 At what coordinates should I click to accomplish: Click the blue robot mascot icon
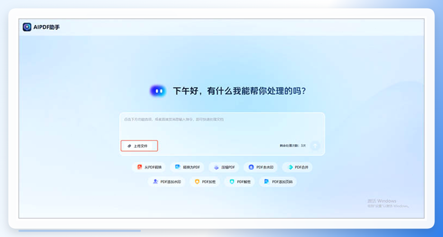(x=157, y=91)
